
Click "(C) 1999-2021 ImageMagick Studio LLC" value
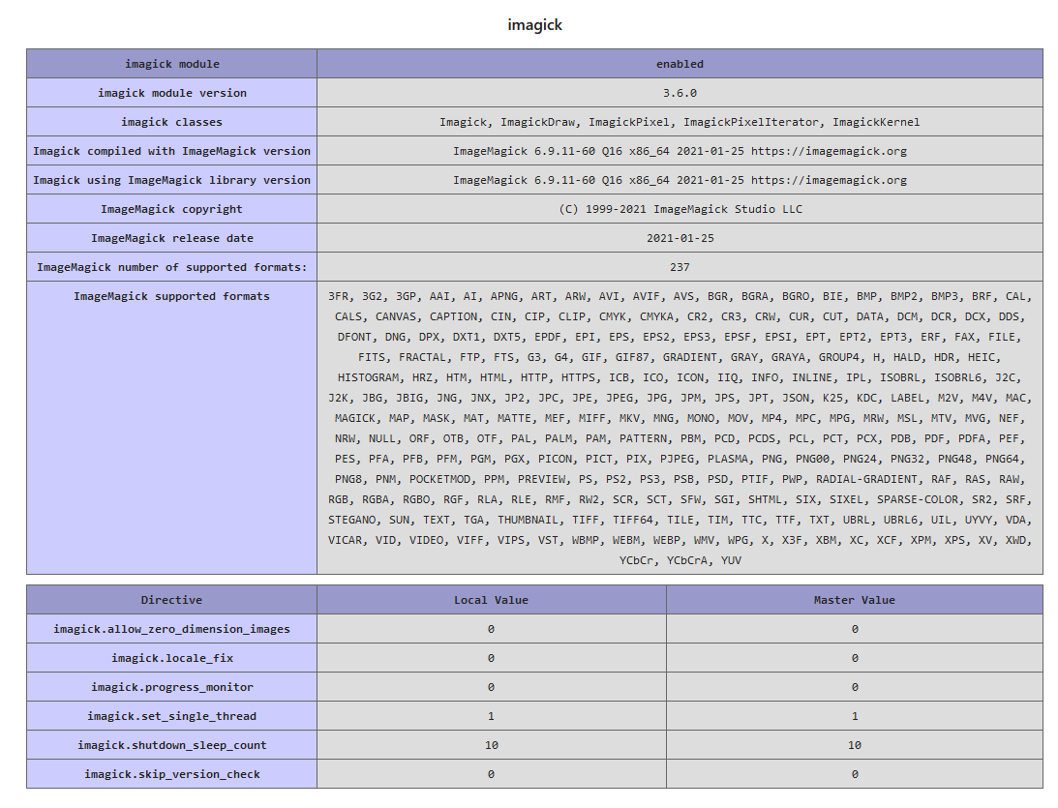tap(680, 209)
